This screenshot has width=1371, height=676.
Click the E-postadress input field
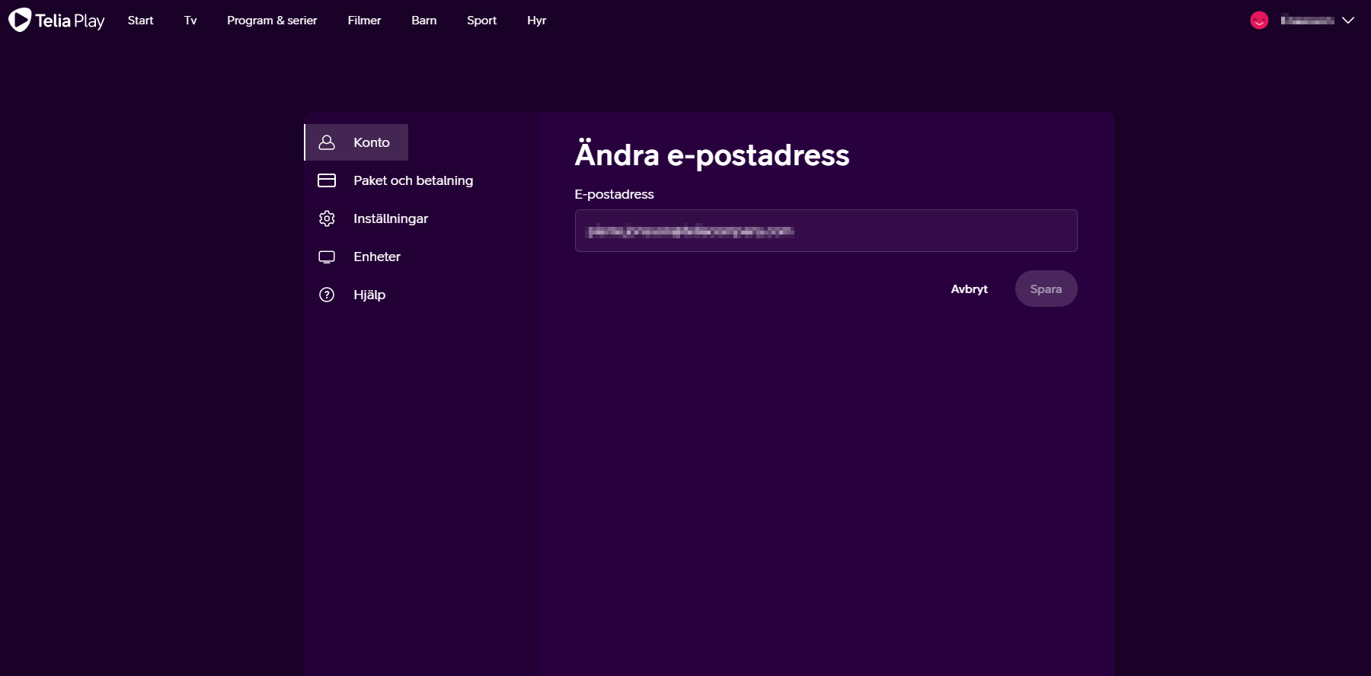[826, 231]
